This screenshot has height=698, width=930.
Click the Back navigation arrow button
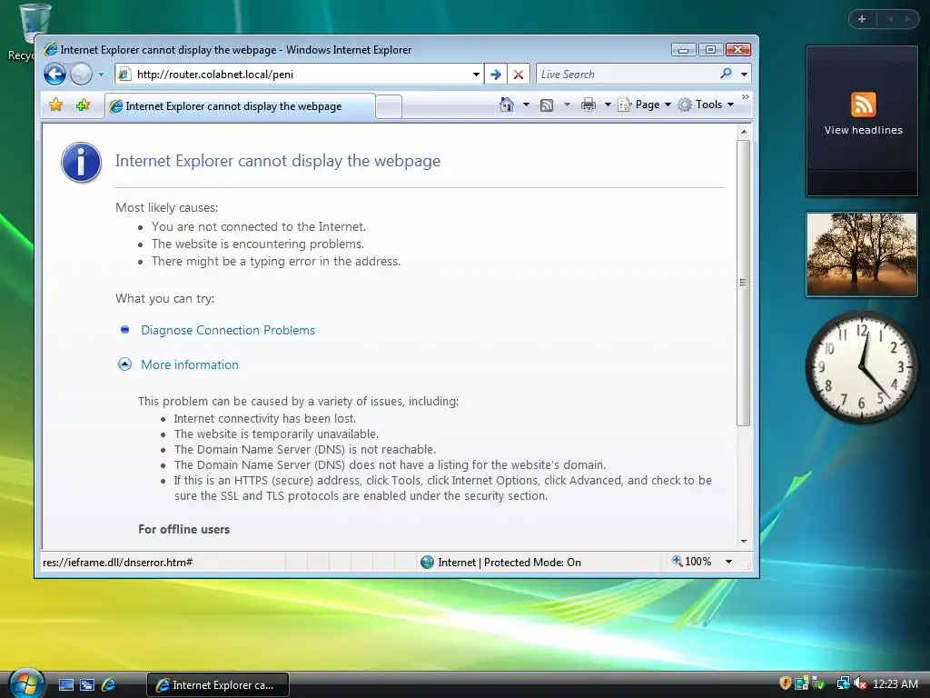(x=55, y=75)
